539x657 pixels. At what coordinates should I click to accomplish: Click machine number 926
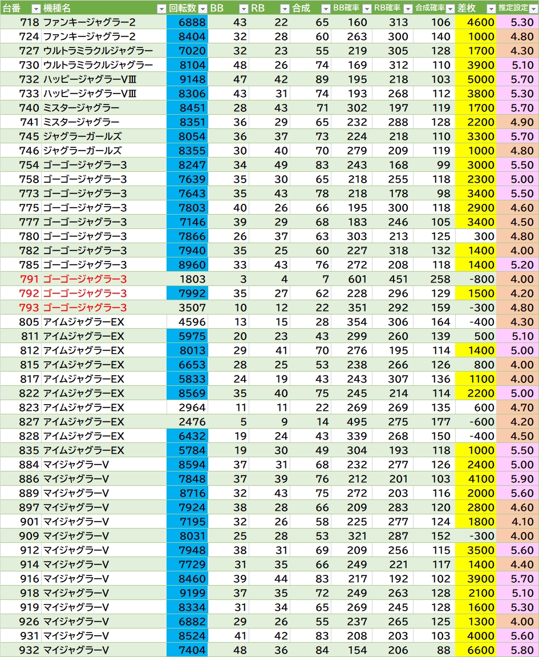21,620
